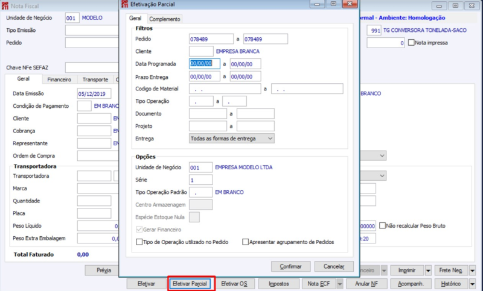Screen dimensions: 483x291
Task: Click the Efetivar button
Action: [146, 284]
